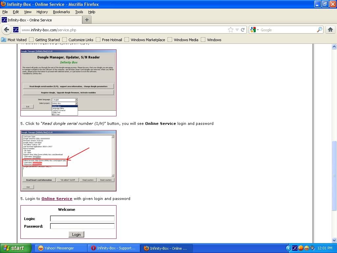Focus the Login input field
337x253 pixels.
pyautogui.click(x=82, y=219)
